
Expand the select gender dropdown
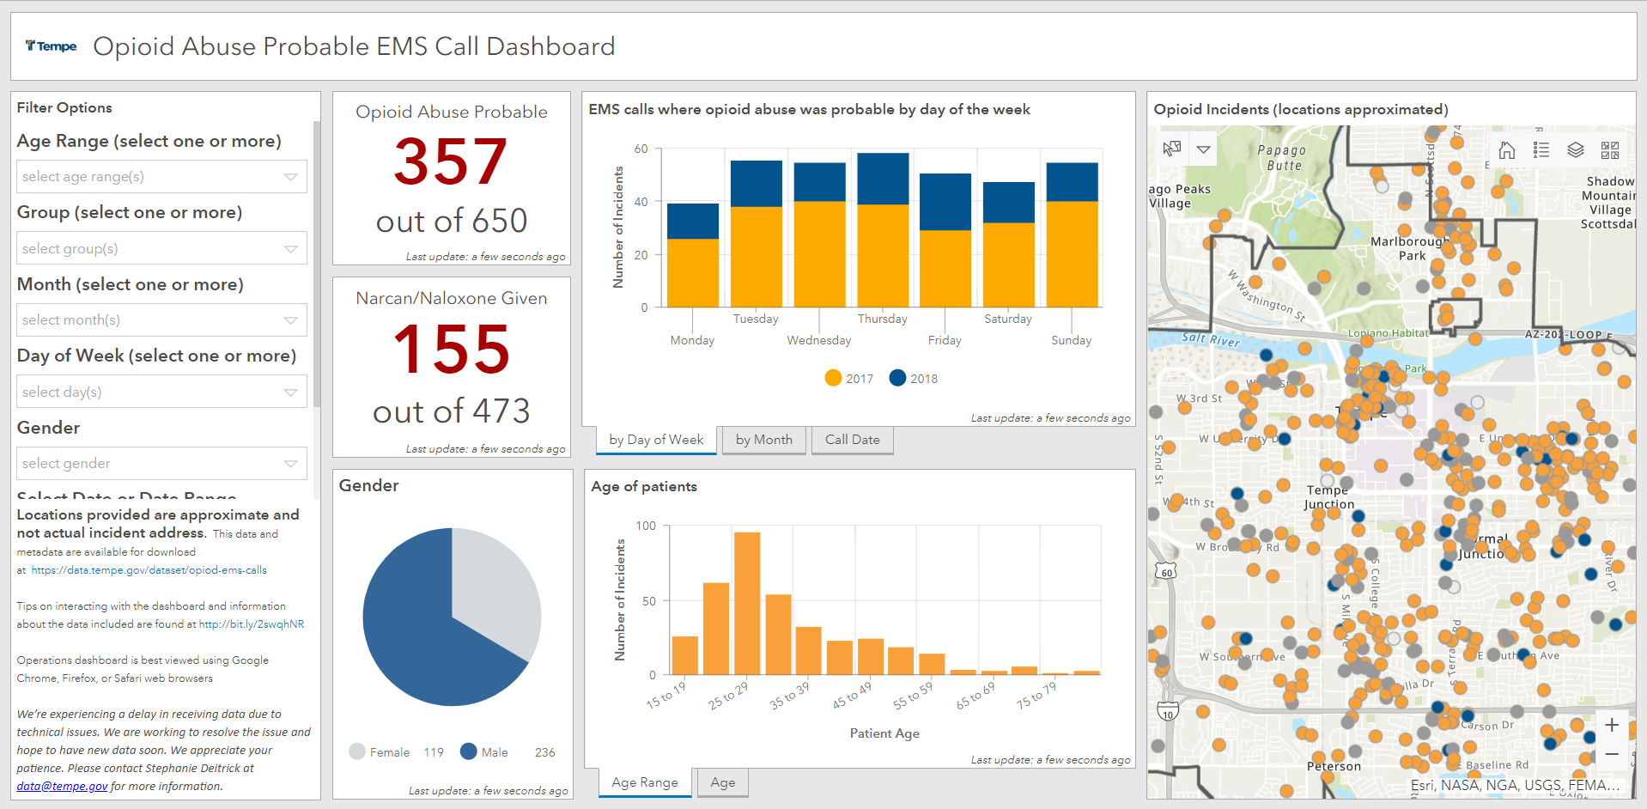(x=161, y=464)
